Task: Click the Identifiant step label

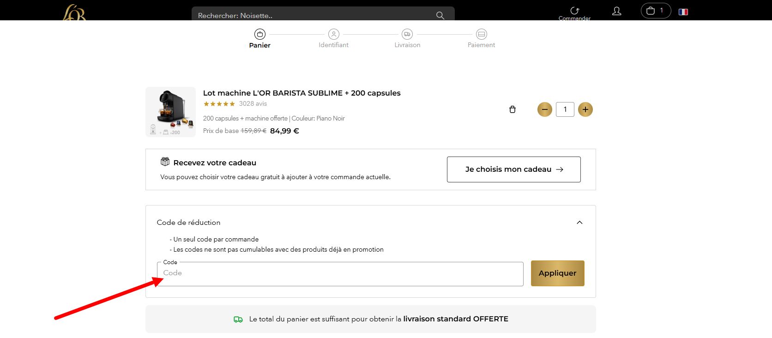Action: 334,45
